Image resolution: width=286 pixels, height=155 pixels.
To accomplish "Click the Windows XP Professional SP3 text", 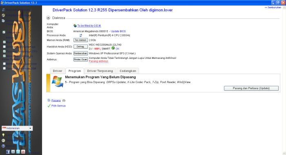I will click(x=112, y=53).
